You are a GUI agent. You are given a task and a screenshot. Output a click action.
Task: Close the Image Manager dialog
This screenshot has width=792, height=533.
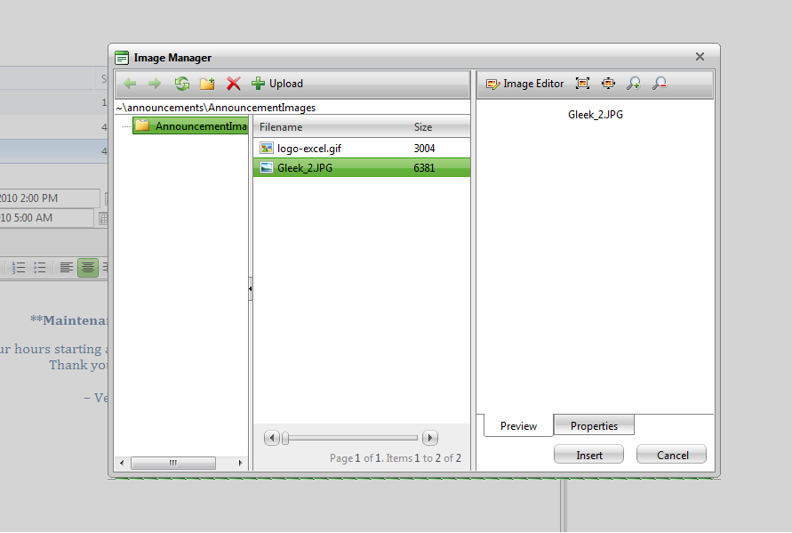[700, 57]
